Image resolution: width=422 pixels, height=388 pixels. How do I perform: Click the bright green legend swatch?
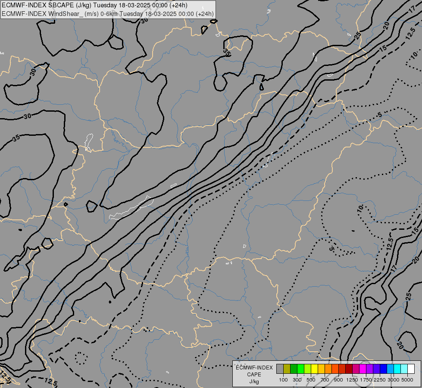click(300, 369)
